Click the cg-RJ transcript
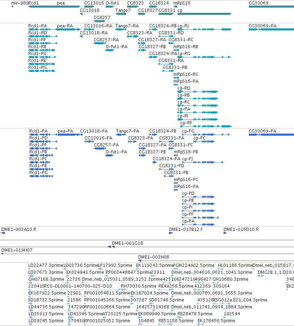This screenshot has width=294, height=326. (205, 29)
